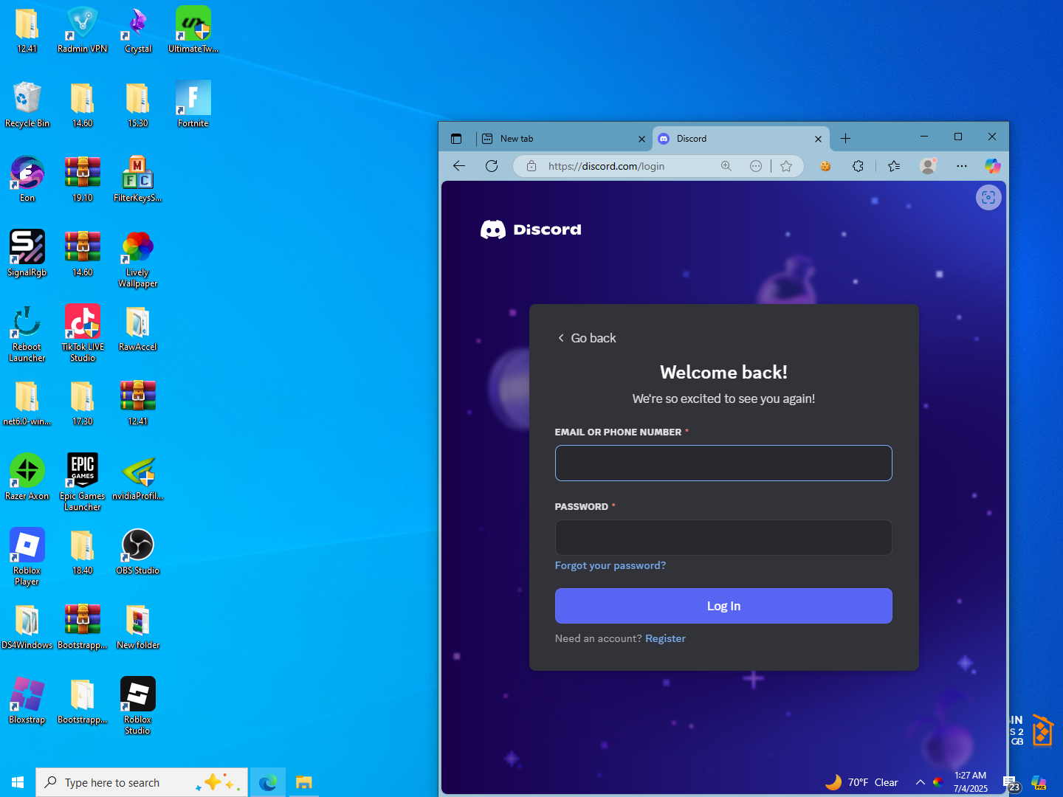
Task: Select the 19.10 archive icon
Action: 83,179
